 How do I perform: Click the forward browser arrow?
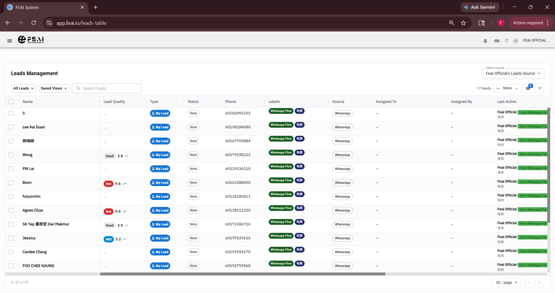coord(21,23)
